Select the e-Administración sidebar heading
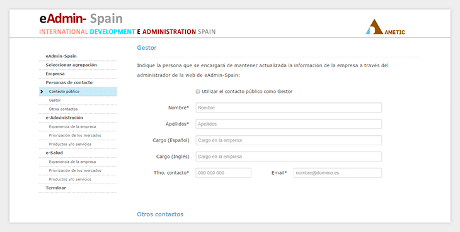This screenshot has width=460, height=232. tap(64, 118)
